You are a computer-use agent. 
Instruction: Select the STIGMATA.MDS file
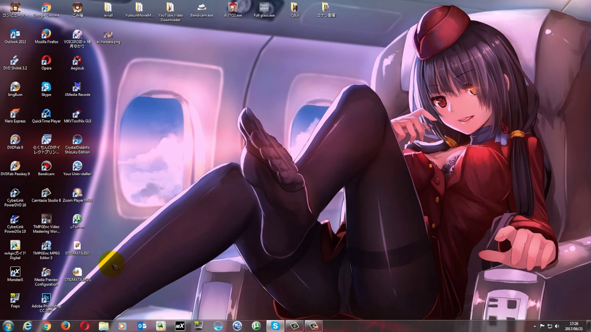(78, 275)
